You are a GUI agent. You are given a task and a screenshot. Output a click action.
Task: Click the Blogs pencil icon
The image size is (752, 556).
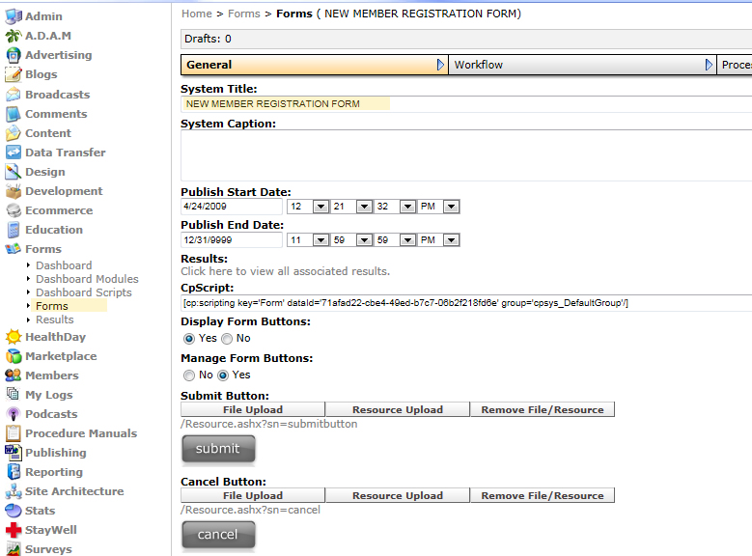pos(13,74)
